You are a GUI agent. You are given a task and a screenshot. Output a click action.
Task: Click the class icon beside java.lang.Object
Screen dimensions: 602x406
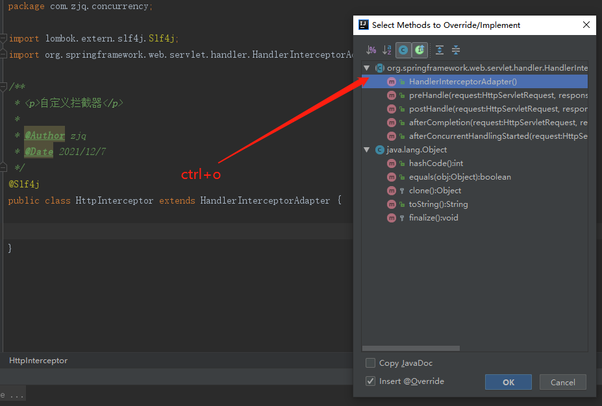pos(380,150)
